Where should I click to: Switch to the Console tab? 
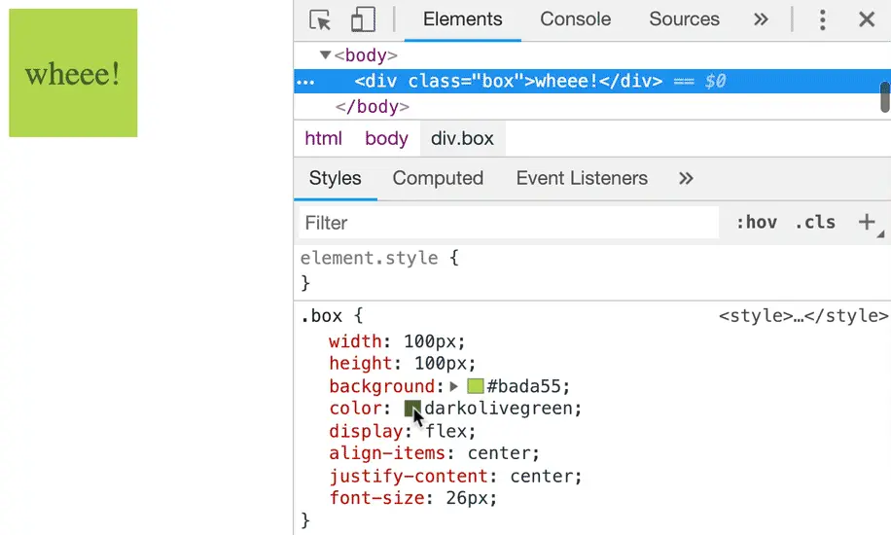(x=575, y=19)
